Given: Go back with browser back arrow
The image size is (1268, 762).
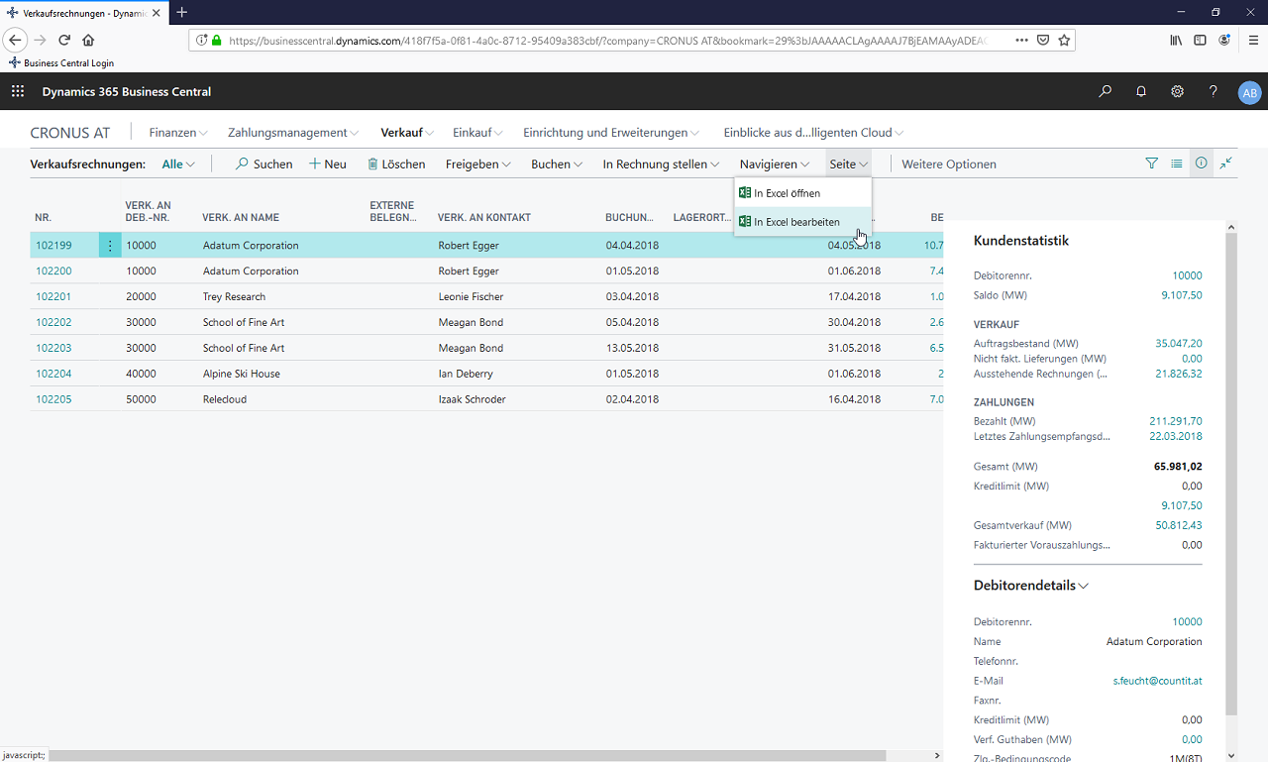Looking at the screenshot, I should [x=15, y=41].
